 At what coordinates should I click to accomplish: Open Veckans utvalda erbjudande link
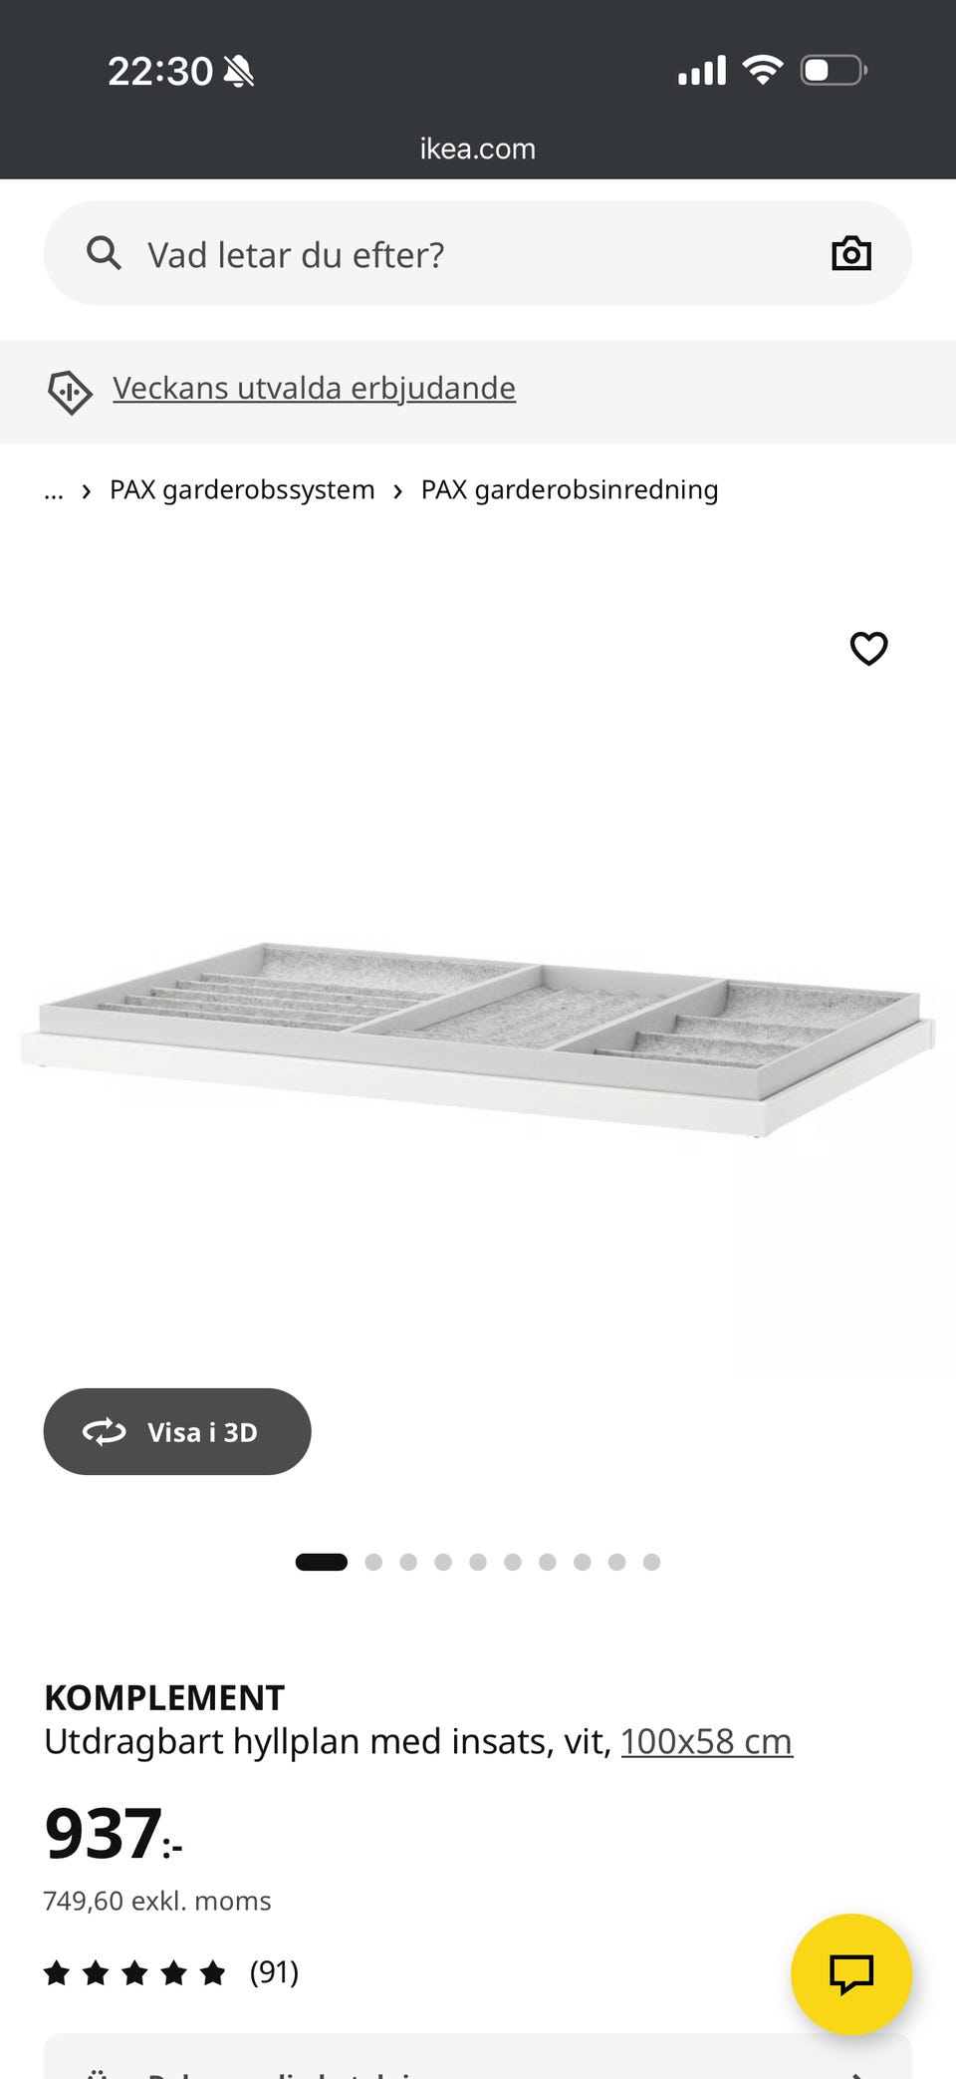click(x=314, y=388)
